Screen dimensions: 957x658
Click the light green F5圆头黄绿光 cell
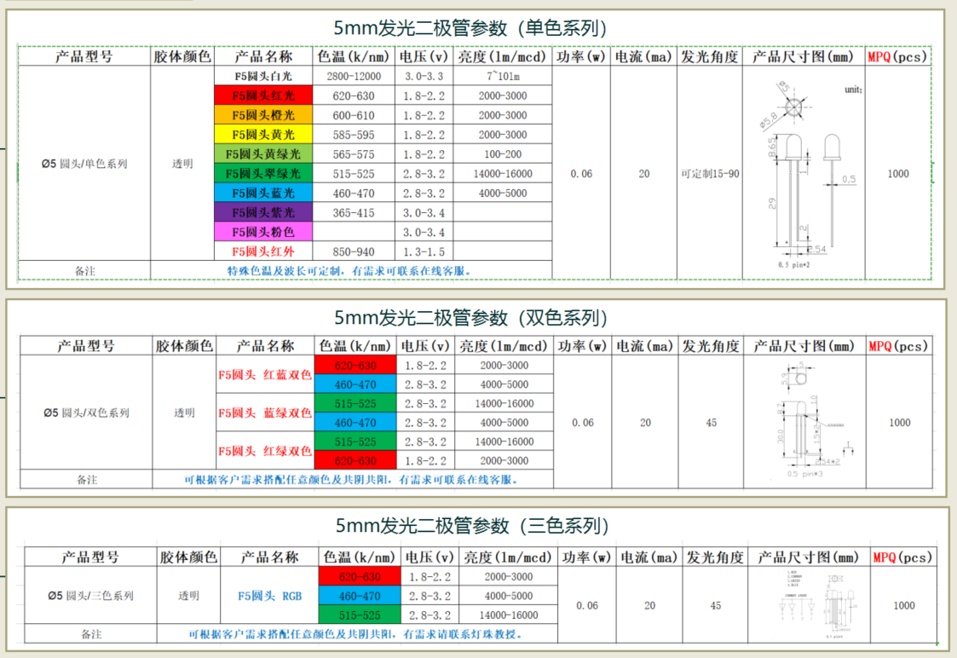(x=263, y=153)
